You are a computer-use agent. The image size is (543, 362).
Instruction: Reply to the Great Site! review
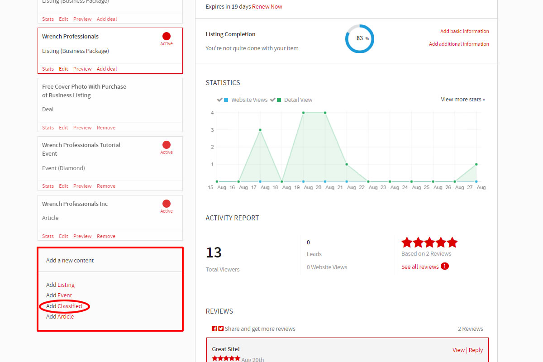point(476,350)
